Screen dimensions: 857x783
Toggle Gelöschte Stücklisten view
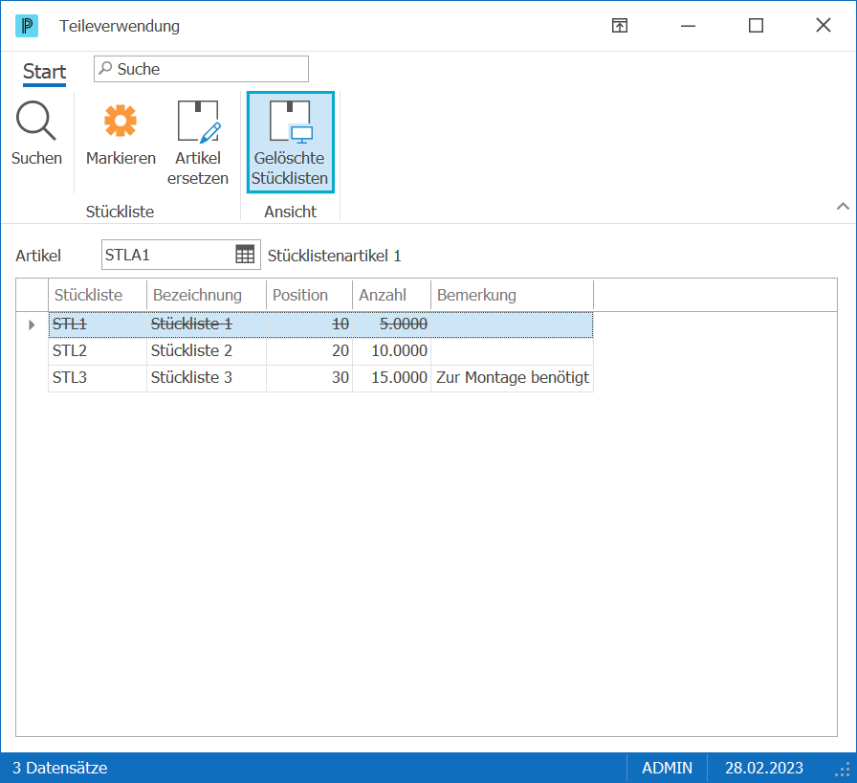click(x=290, y=143)
